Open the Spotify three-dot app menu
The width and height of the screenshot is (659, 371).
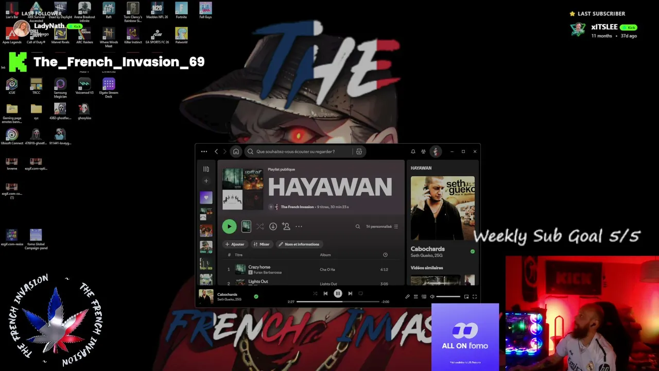(x=204, y=151)
